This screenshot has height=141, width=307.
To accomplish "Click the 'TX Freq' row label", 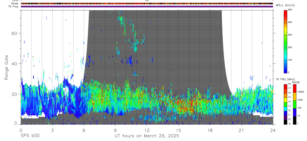I will [x=13, y=6].
